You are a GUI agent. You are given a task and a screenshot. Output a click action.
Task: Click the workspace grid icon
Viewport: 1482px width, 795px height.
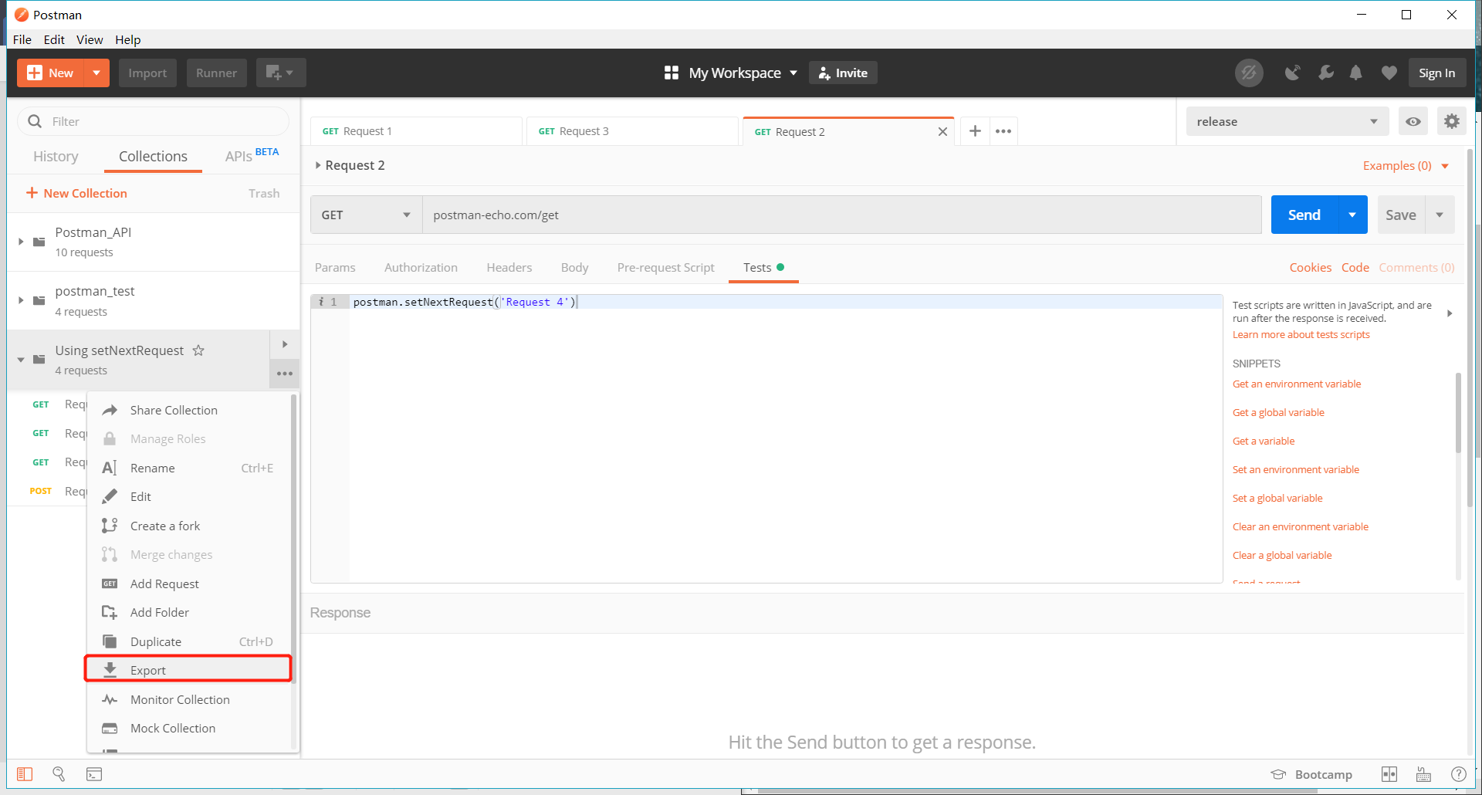pos(672,73)
